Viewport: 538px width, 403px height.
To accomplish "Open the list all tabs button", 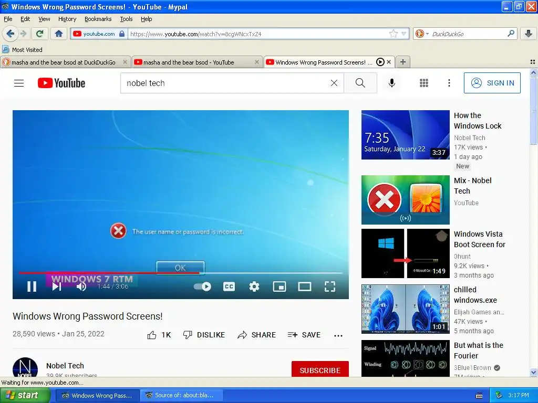I will click(533, 62).
